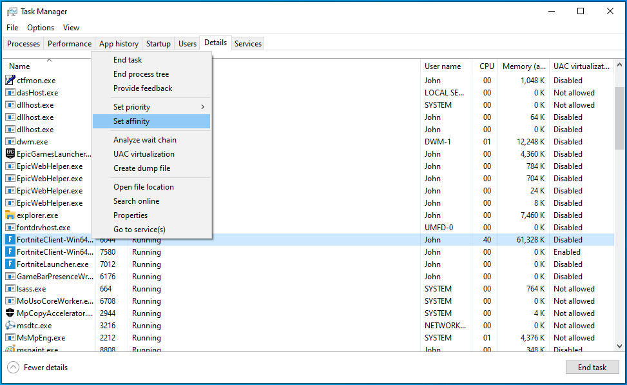The width and height of the screenshot is (627, 385).
Task: Click Provide feedback menu entry
Action: [143, 88]
